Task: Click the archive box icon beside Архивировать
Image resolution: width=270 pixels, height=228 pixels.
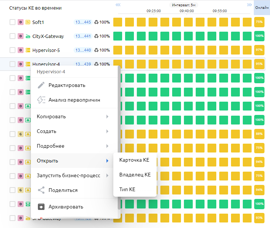Action: pyautogui.click(x=41, y=207)
